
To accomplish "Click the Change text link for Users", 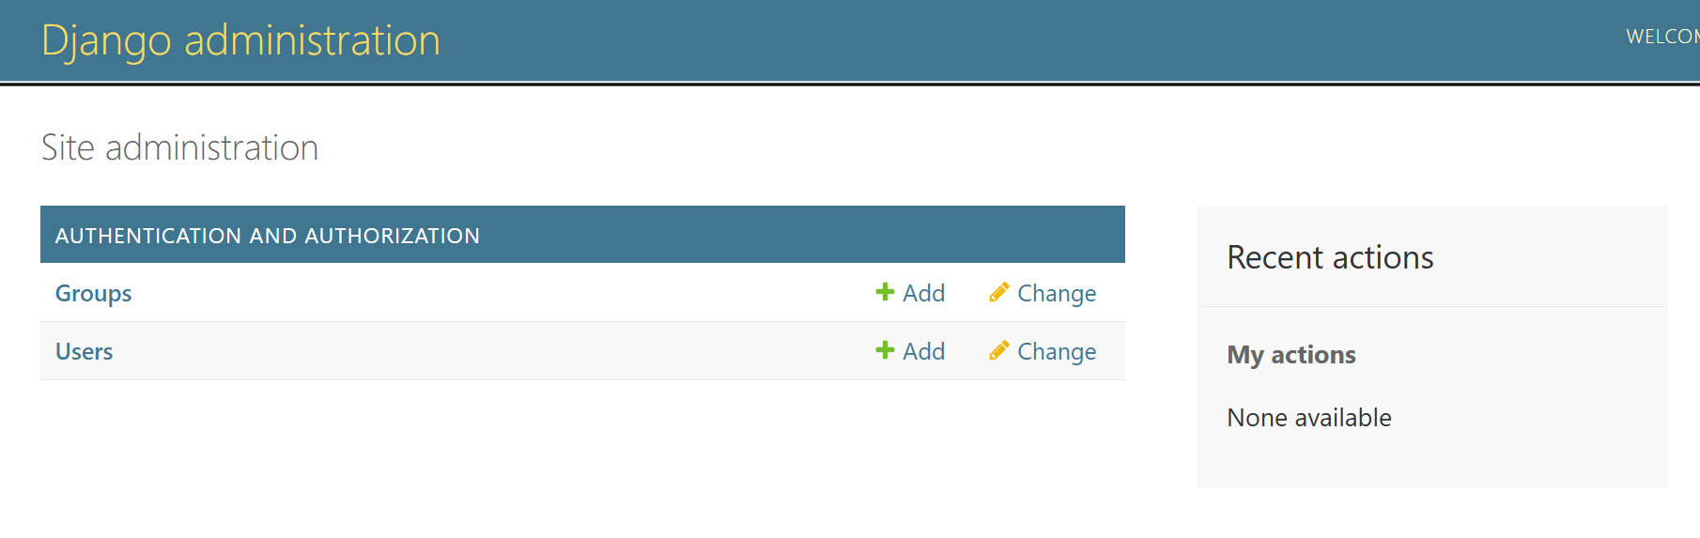I will tap(1057, 351).
